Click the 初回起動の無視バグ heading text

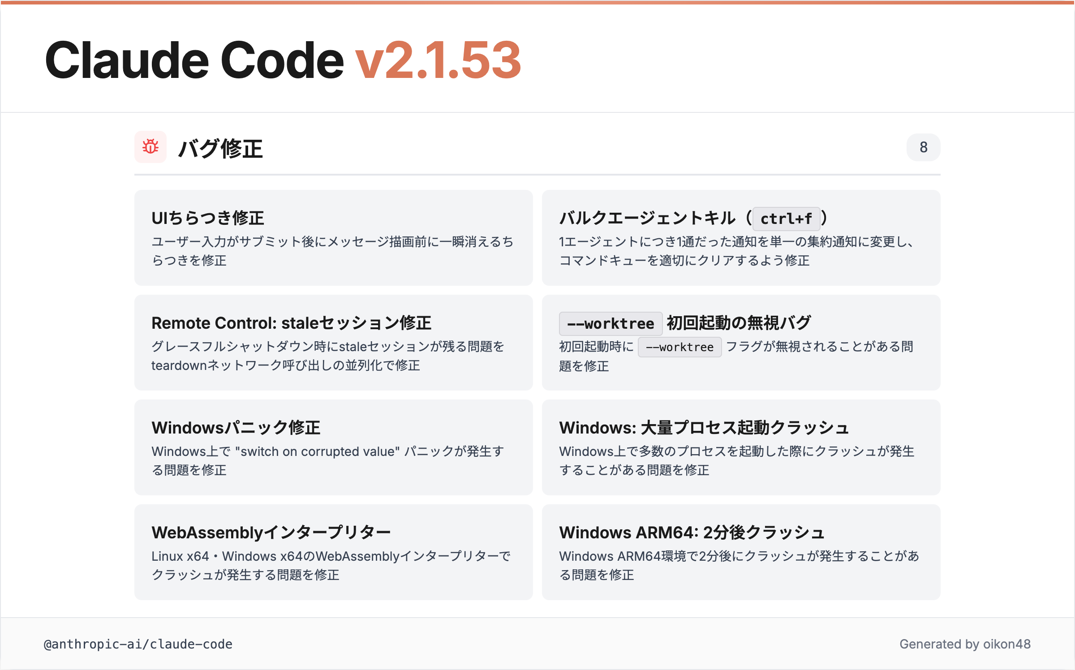pyautogui.click(x=739, y=323)
